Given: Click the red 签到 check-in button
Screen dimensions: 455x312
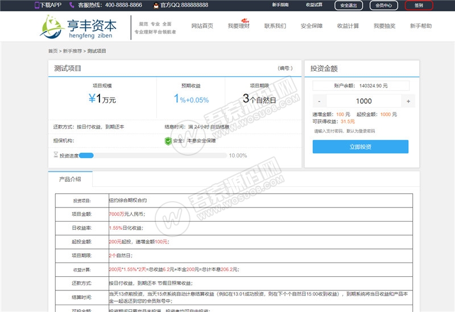Looking at the screenshot, I should (419, 5).
